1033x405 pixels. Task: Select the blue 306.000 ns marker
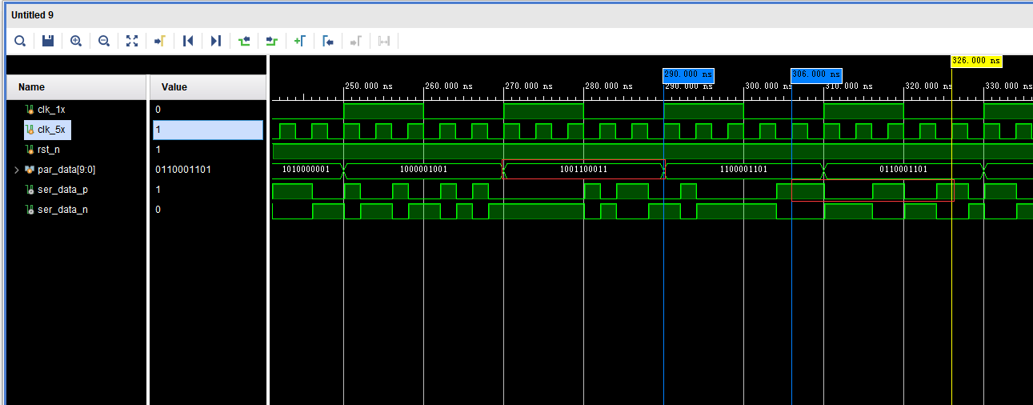(x=816, y=74)
